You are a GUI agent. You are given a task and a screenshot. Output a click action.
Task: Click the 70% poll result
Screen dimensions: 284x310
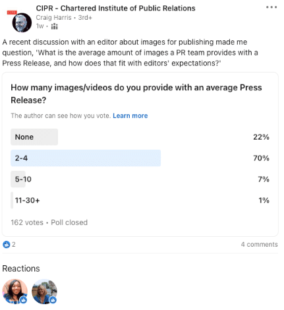tap(261, 158)
